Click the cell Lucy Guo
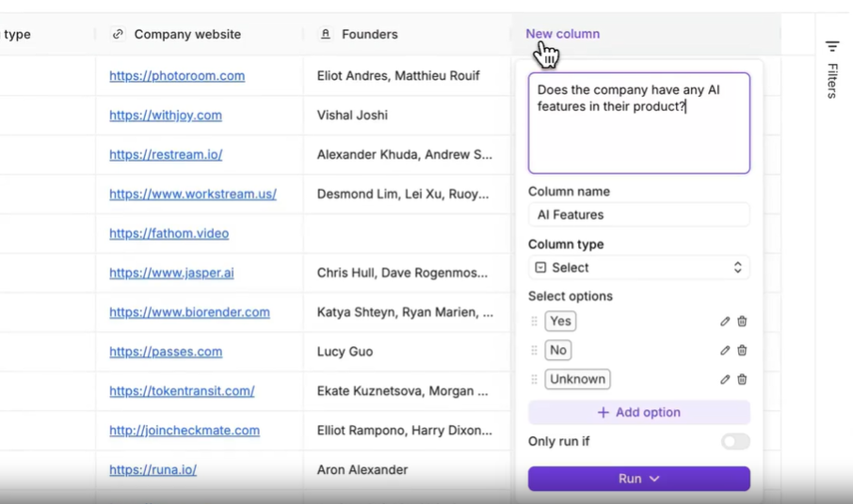Screen dimensions: 853x504 click(x=407, y=352)
